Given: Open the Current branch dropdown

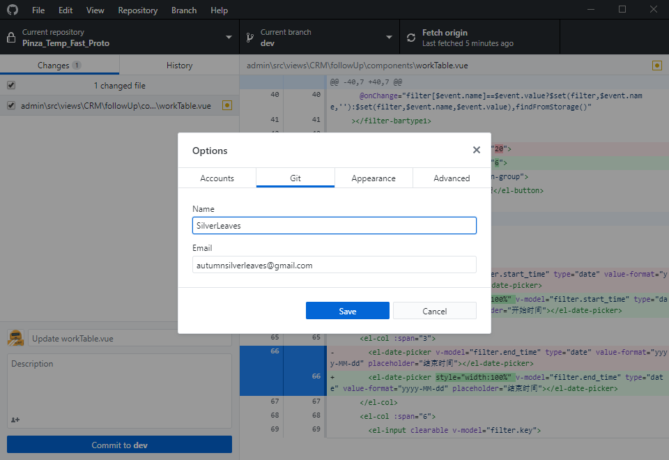Looking at the screenshot, I should coord(391,37).
